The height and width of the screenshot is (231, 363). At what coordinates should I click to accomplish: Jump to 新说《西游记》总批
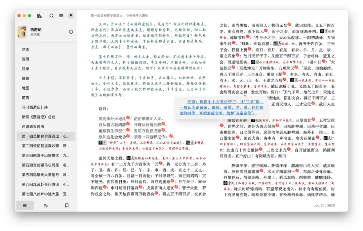coord(46,117)
